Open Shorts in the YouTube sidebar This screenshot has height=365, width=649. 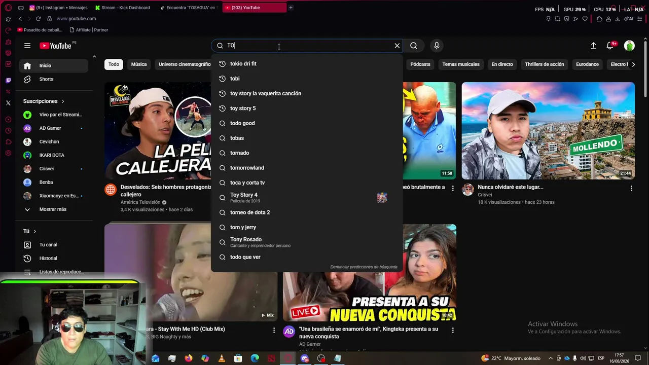(x=53, y=79)
